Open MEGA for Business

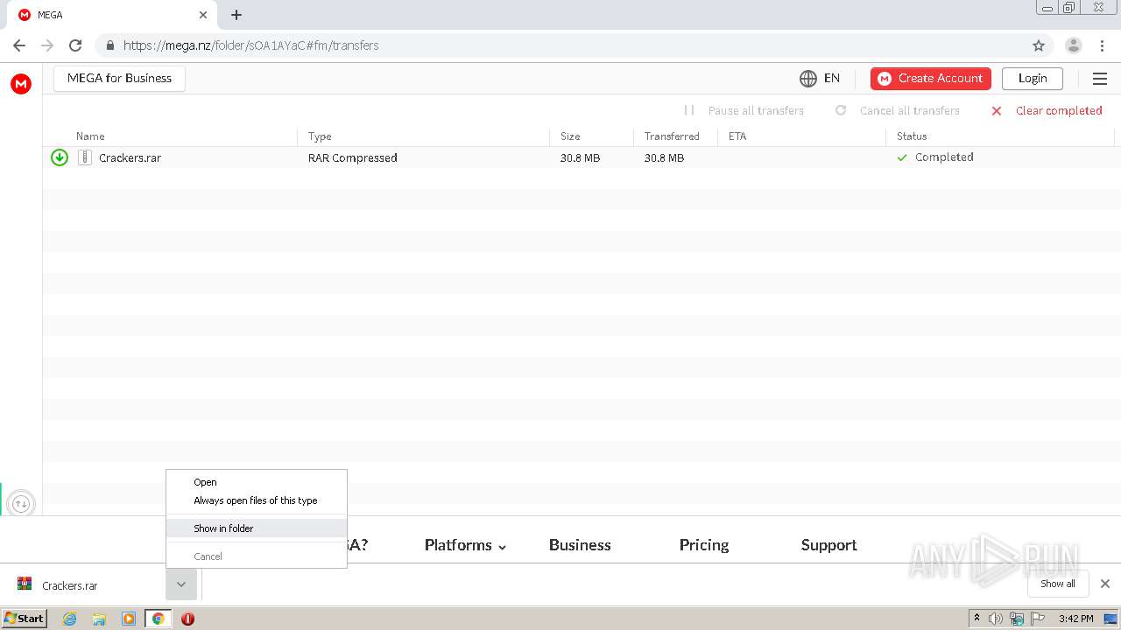coord(119,78)
